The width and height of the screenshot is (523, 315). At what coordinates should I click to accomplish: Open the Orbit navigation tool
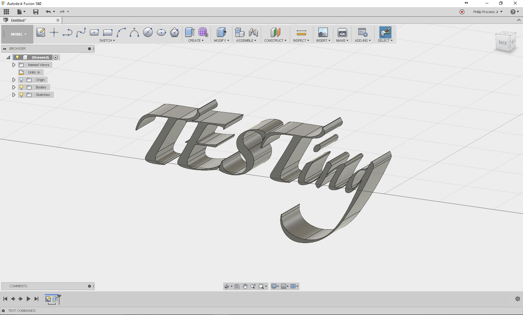coord(227,286)
